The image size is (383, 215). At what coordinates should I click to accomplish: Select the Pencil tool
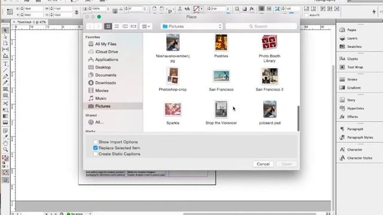pos(5,82)
